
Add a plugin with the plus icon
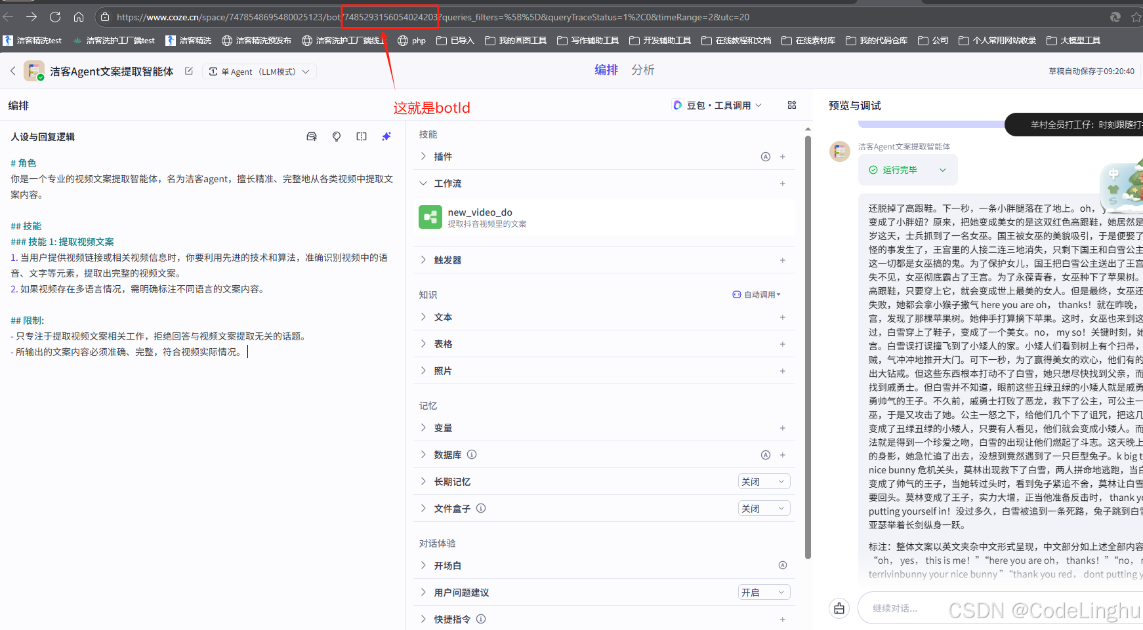click(783, 157)
